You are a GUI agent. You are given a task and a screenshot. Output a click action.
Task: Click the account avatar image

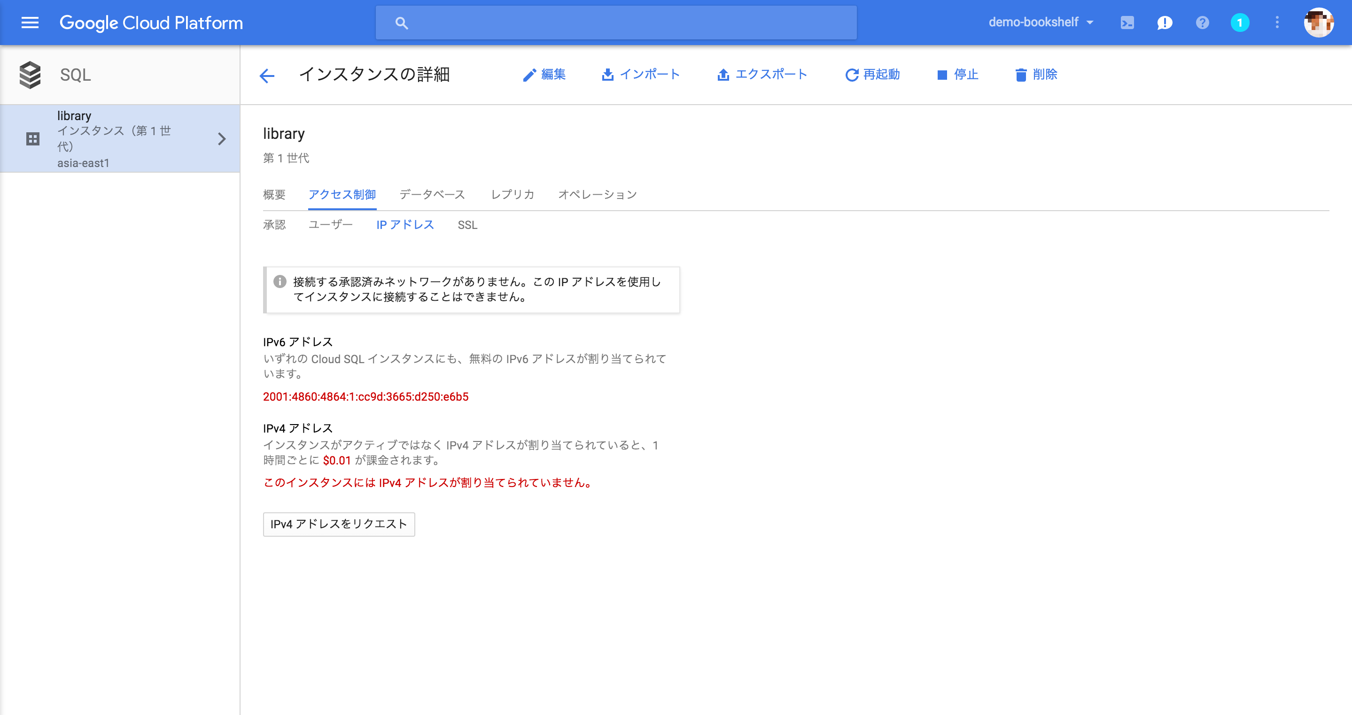pyautogui.click(x=1319, y=23)
